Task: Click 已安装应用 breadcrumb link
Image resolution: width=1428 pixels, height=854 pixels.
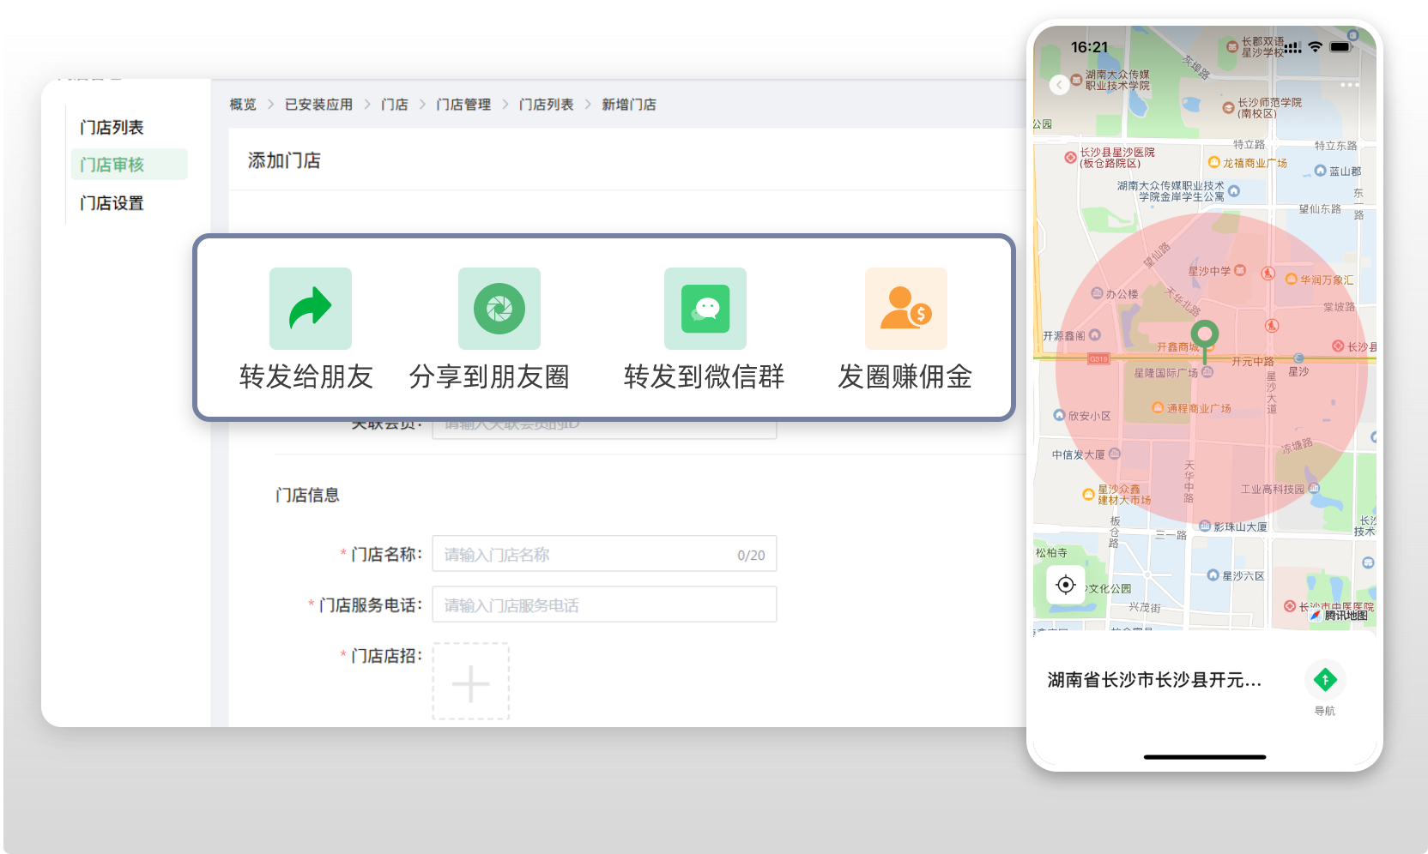Action: point(318,105)
